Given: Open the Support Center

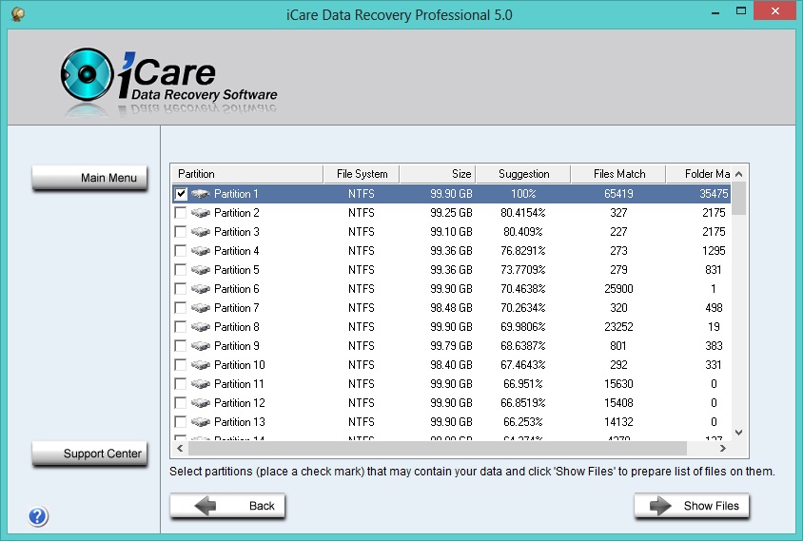Looking at the screenshot, I should pyautogui.click(x=89, y=454).
